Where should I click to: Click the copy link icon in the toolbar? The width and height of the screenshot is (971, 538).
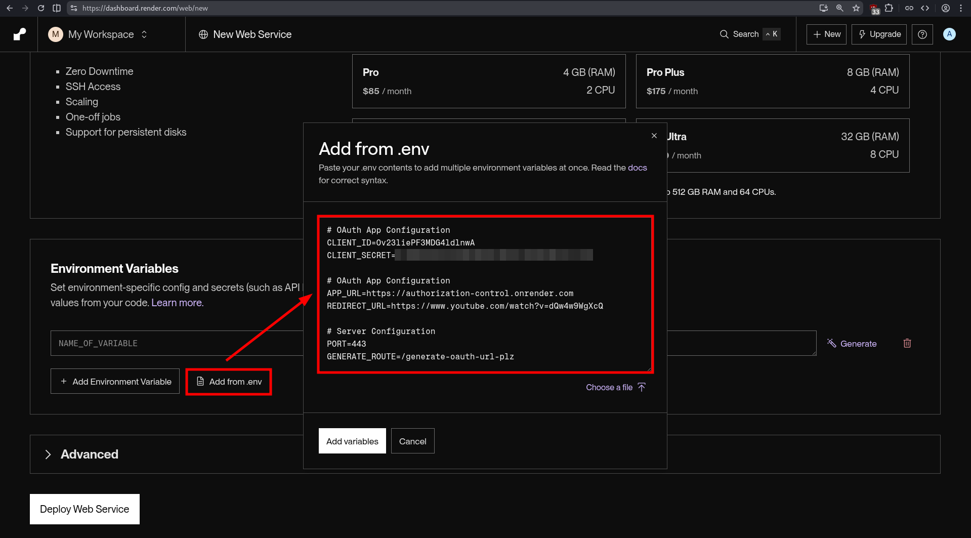click(x=909, y=8)
